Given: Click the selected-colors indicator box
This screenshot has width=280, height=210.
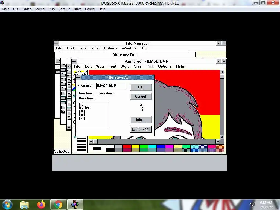Looking at the screenshot, I should [97, 148].
